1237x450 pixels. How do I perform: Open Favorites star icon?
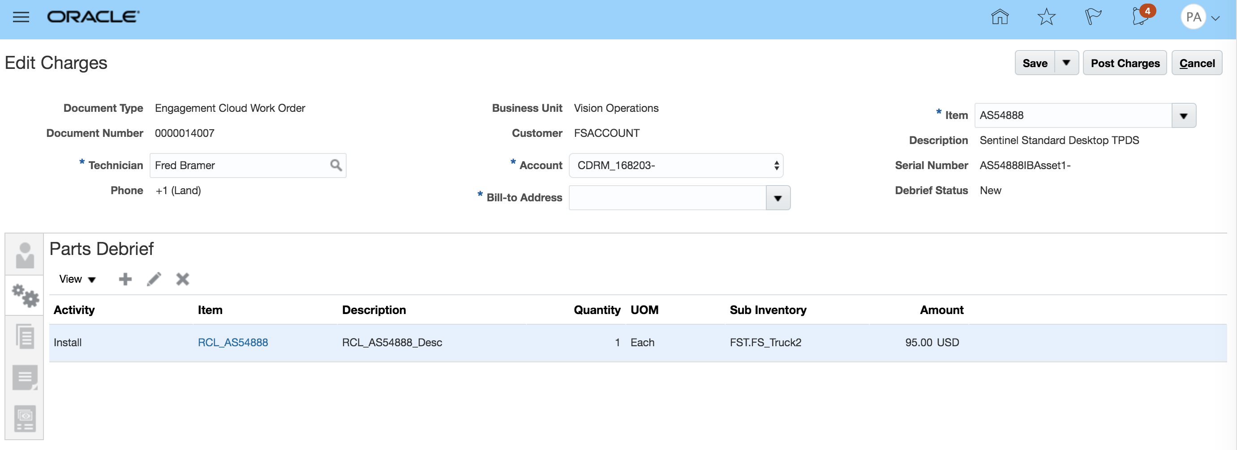(1046, 17)
